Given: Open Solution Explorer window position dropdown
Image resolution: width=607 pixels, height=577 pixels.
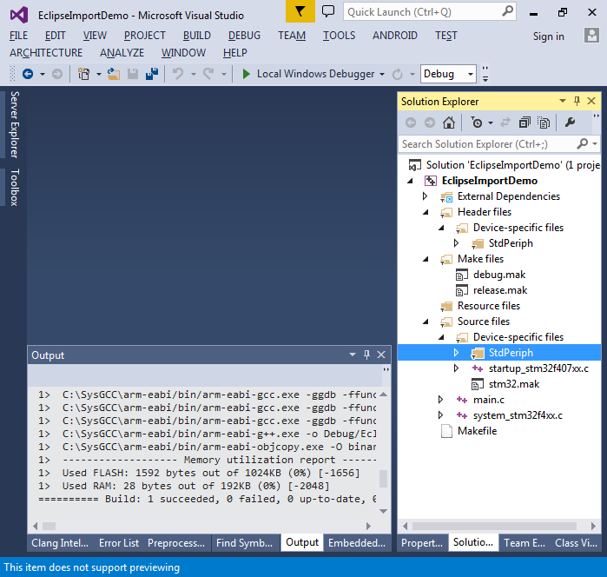Looking at the screenshot, I should click(563, 101).
